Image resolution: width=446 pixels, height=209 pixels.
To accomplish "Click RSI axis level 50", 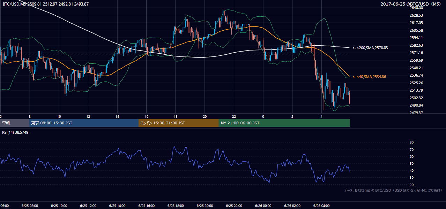I will tap(411, 163).
